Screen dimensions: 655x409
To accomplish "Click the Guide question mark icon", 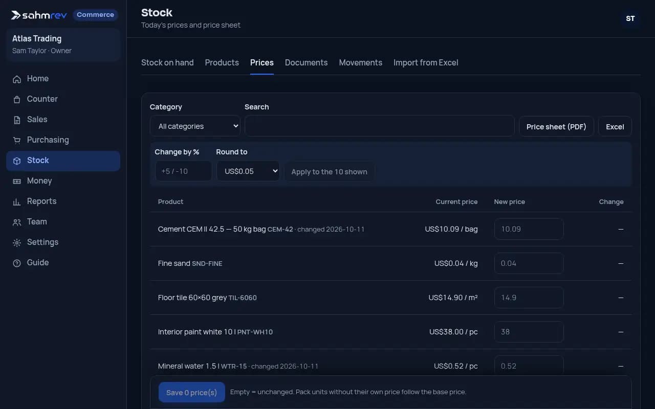I will click(17, 263).
